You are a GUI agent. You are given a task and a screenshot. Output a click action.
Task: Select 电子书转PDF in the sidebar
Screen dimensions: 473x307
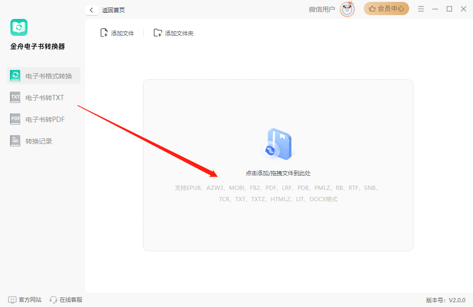click(x=44, y=119)
